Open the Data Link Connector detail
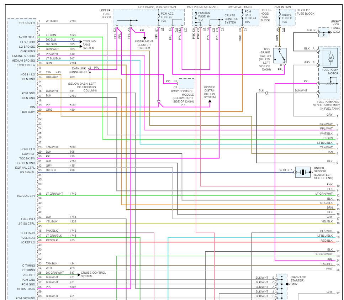This screenshot has height=300, width=344. coord(79,69)
